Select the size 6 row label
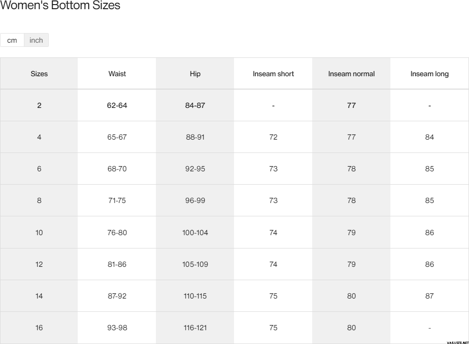 pos(39,169)
